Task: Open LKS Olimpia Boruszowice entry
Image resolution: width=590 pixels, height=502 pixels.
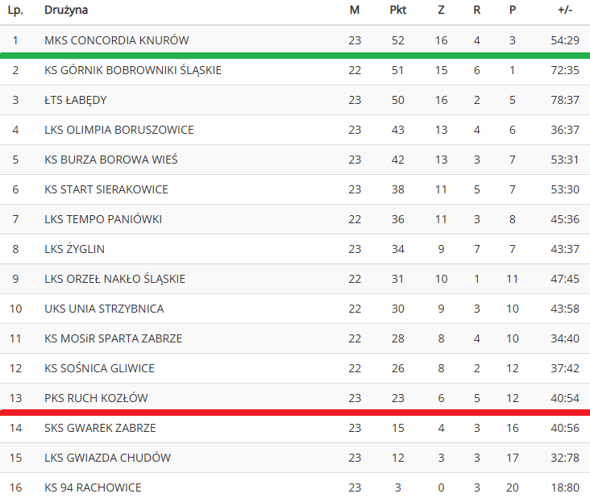Action: click(x=119, y=130)
